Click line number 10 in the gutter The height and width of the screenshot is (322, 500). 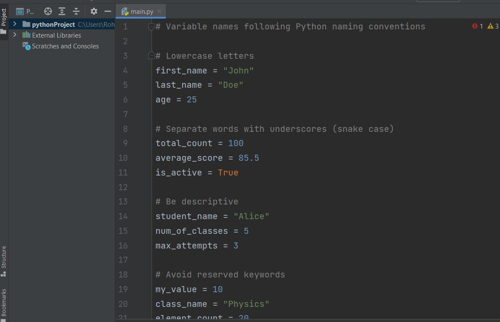[x=123, y=158]
